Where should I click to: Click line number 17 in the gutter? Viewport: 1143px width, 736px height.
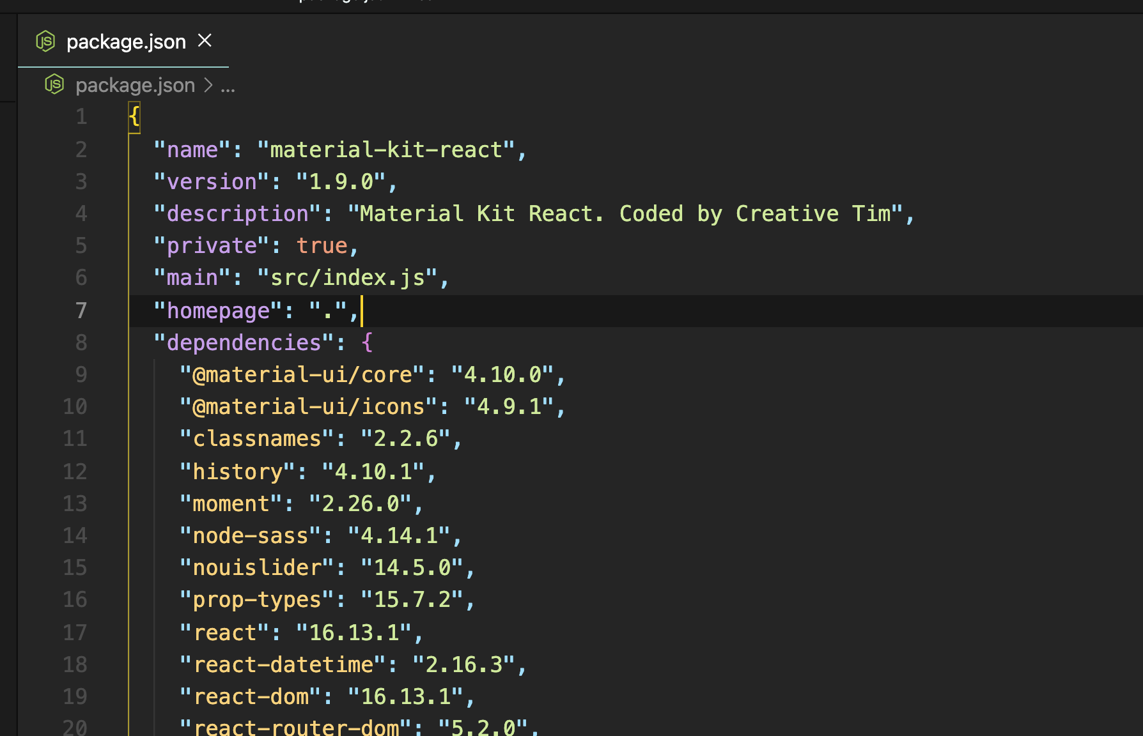[75, 632]
